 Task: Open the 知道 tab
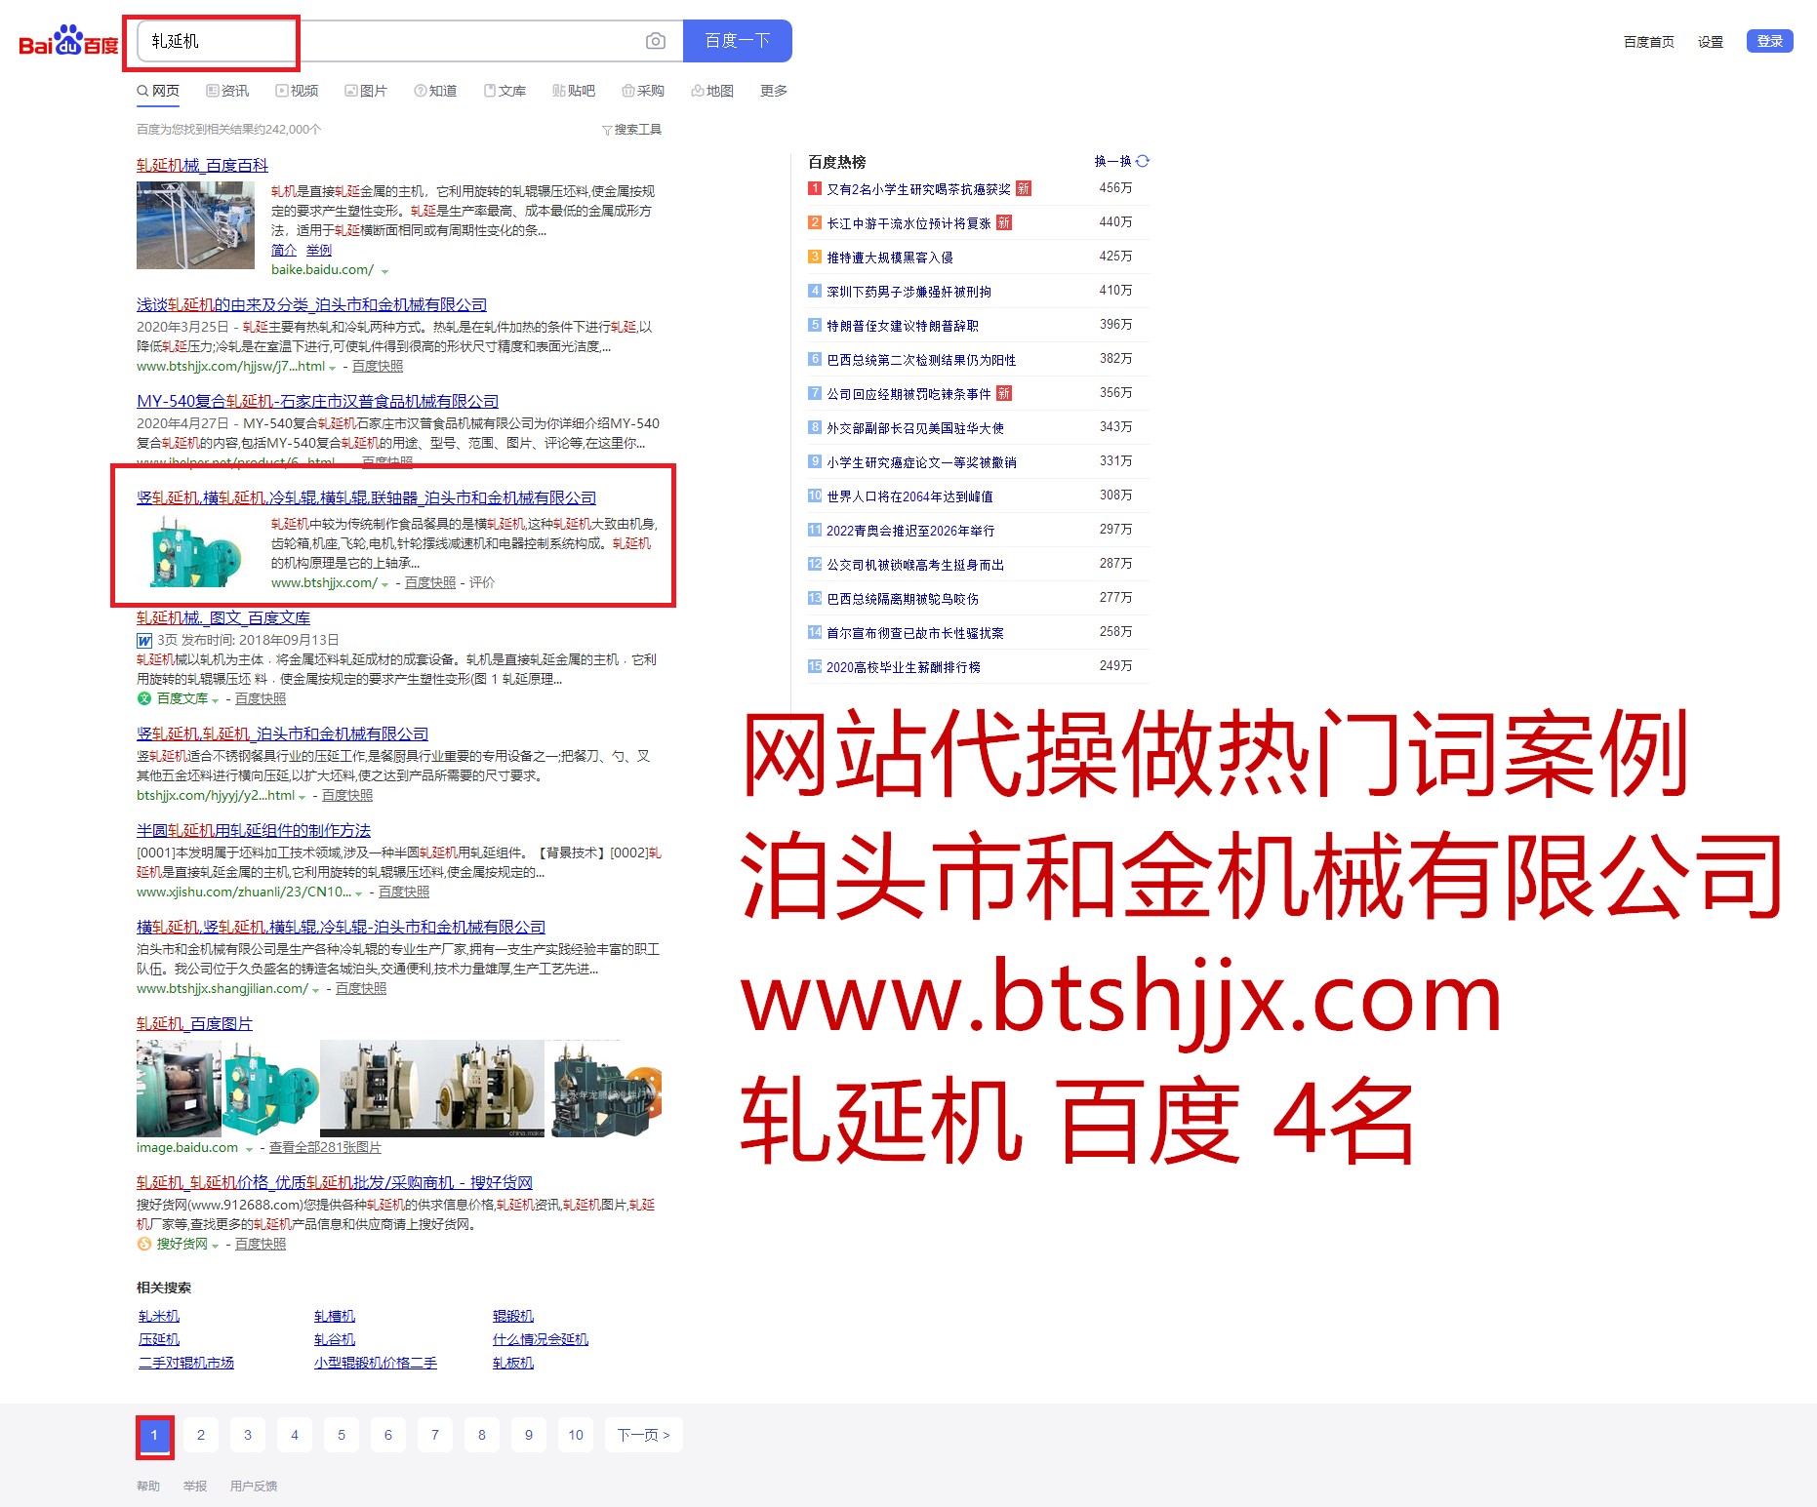(435, 91)
